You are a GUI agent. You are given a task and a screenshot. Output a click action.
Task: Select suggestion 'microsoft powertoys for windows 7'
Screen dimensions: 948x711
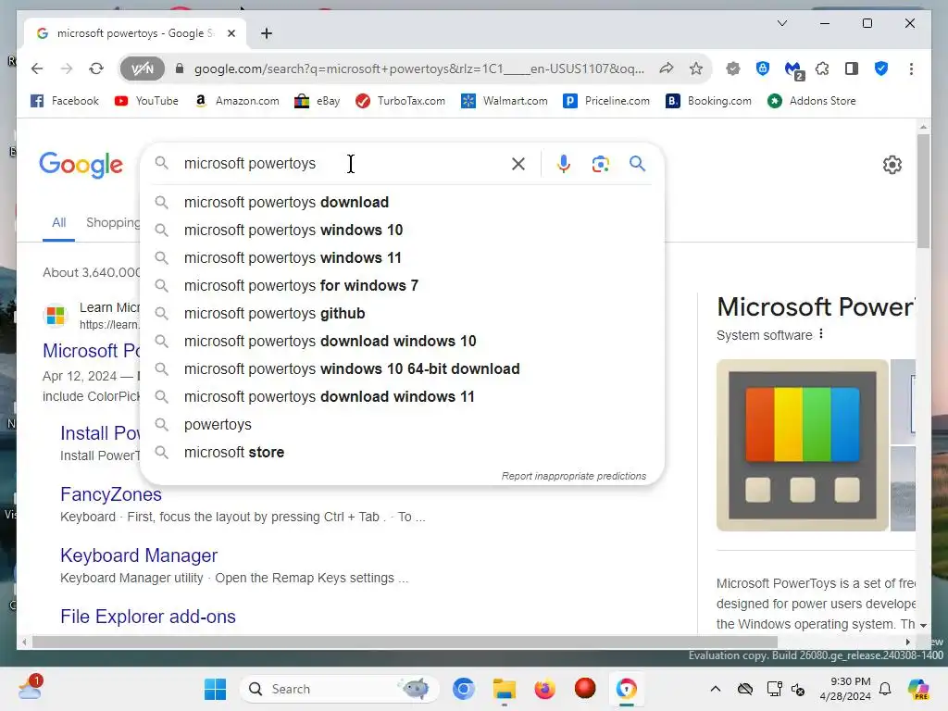point(402,286)
